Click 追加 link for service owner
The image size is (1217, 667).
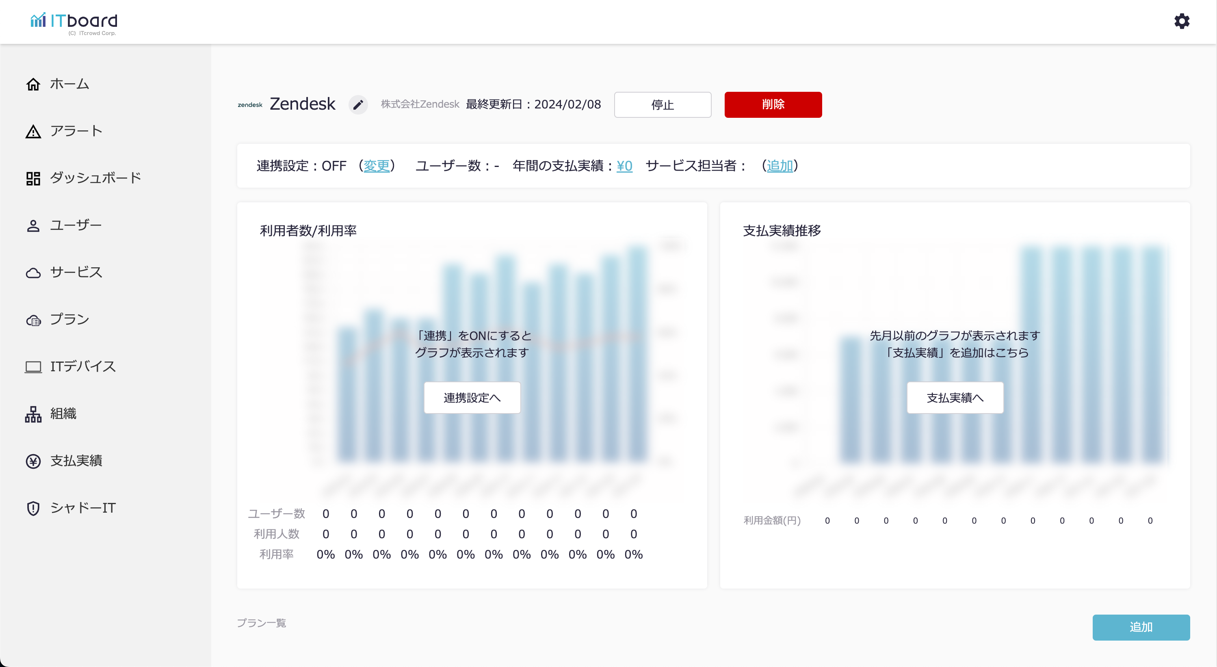780,166
